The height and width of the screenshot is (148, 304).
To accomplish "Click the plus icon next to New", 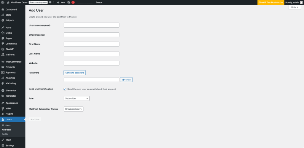I will (x=58, y=2).
